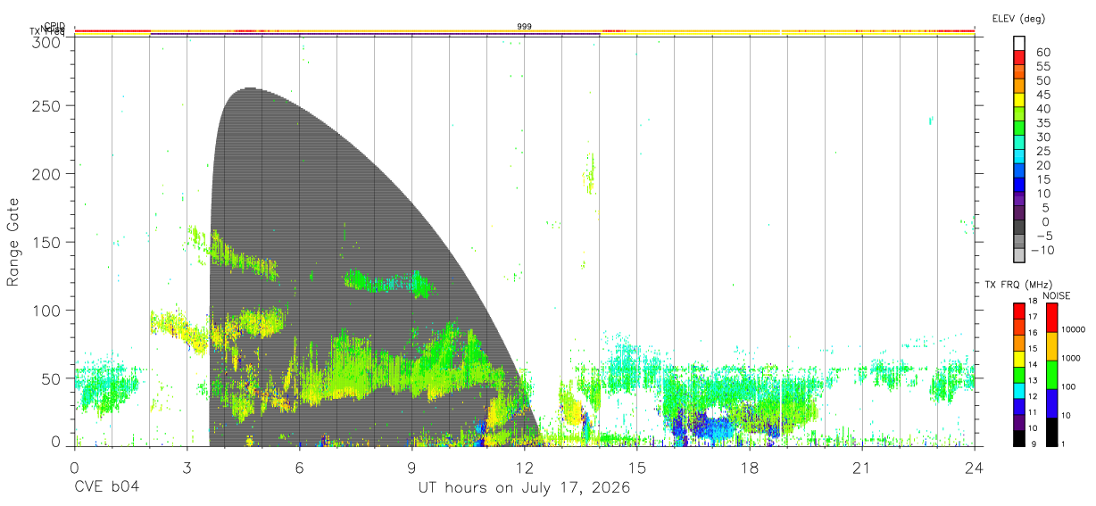This screenshot has height=506, width=1096.
Task: Select the "6" UT hour tick label
Action: click(299, 467)
